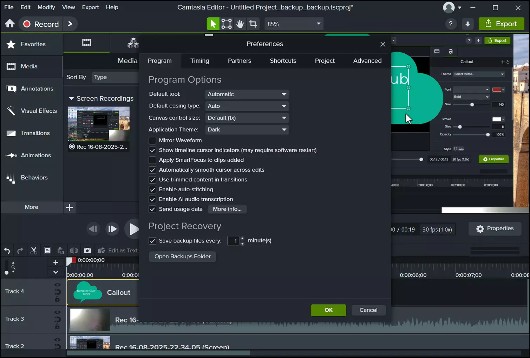Viewport: 530px width, 358px height.
Task: Cancel the Preferences dialog
Action: pos(368,310)
